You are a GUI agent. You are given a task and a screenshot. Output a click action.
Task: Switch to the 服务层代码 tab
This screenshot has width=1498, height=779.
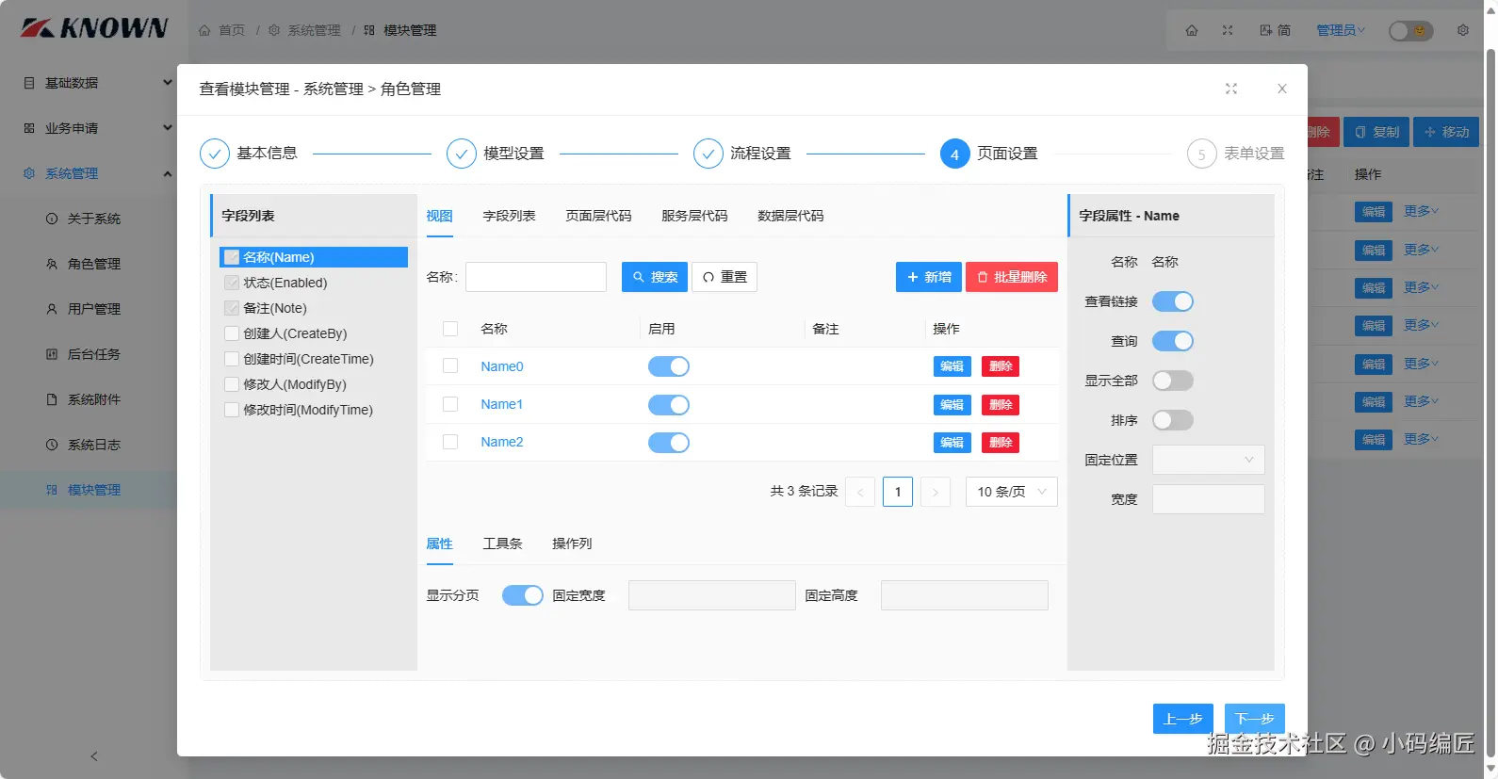(x=694, y=216)
